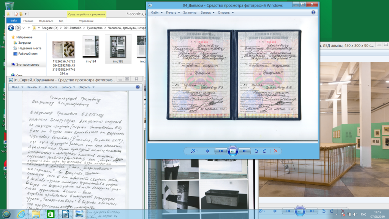Expand the chevron after Тунеядства in the address bar
The image size is (389, 219).
tap(105, 28)
